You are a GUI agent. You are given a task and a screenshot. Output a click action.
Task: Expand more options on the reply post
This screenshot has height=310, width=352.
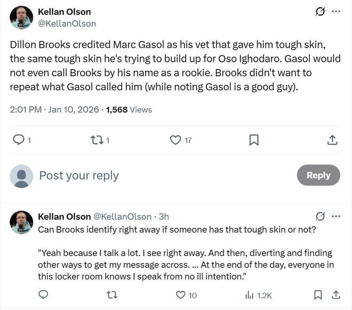click(336, 217)
